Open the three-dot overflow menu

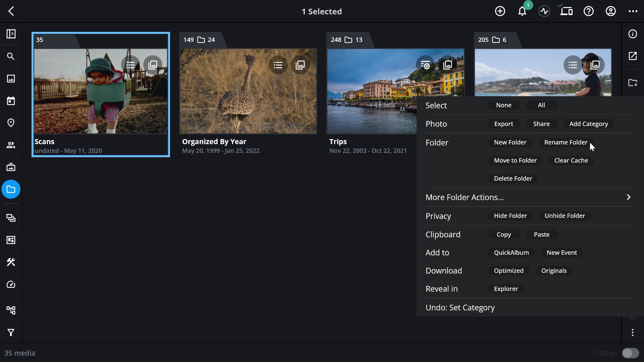pos(633,11)
